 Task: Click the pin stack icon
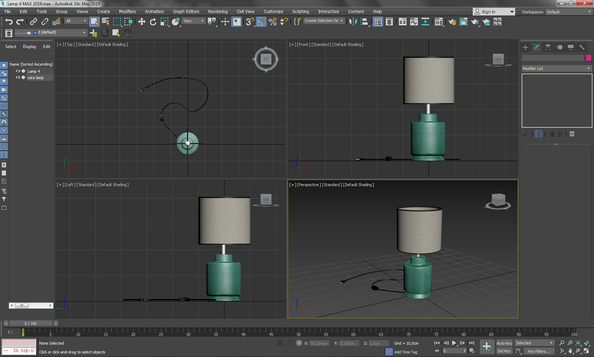point(526,134)
